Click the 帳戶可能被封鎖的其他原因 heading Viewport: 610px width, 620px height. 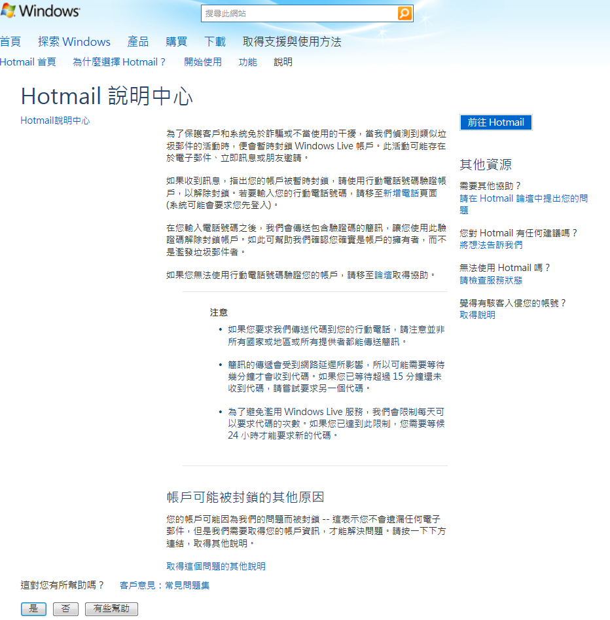(245, 497)
